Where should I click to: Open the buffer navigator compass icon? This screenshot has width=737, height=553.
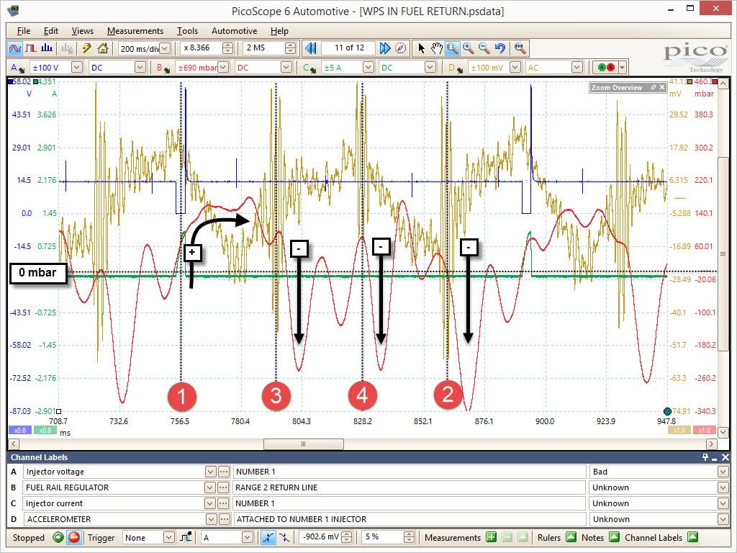pos(400,48)
